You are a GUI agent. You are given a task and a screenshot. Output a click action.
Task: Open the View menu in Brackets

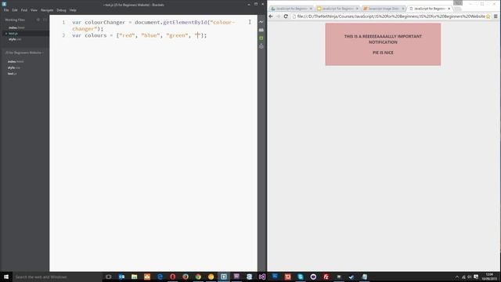coord(34,10)
